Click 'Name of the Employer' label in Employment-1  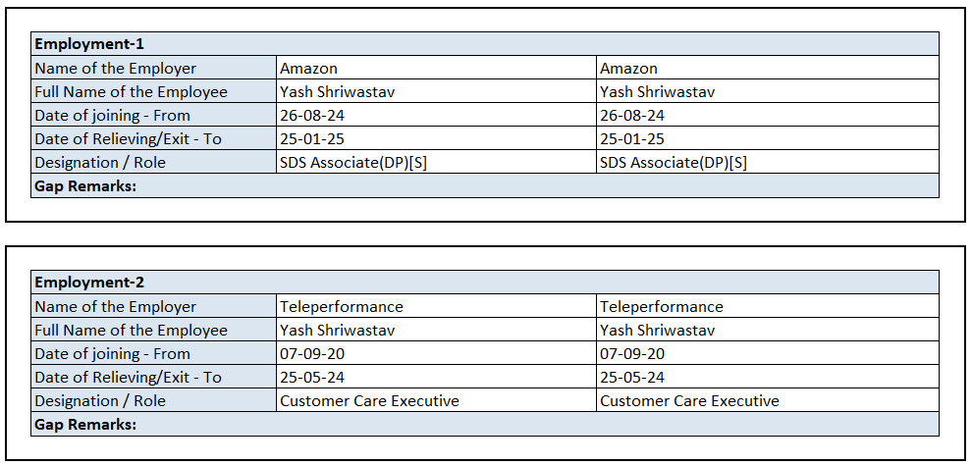coord(115,69)
